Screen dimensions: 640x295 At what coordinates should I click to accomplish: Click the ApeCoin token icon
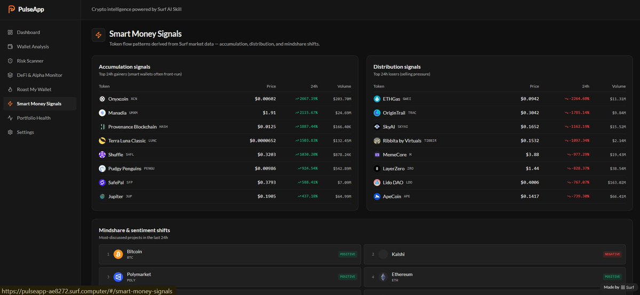coord(377,196)
